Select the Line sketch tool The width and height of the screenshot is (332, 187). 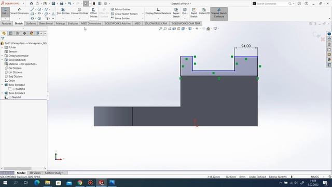(x=32, y=9)
